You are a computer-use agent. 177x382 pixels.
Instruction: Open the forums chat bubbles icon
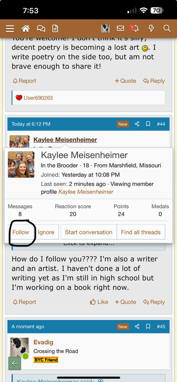(x=41, y=29)
